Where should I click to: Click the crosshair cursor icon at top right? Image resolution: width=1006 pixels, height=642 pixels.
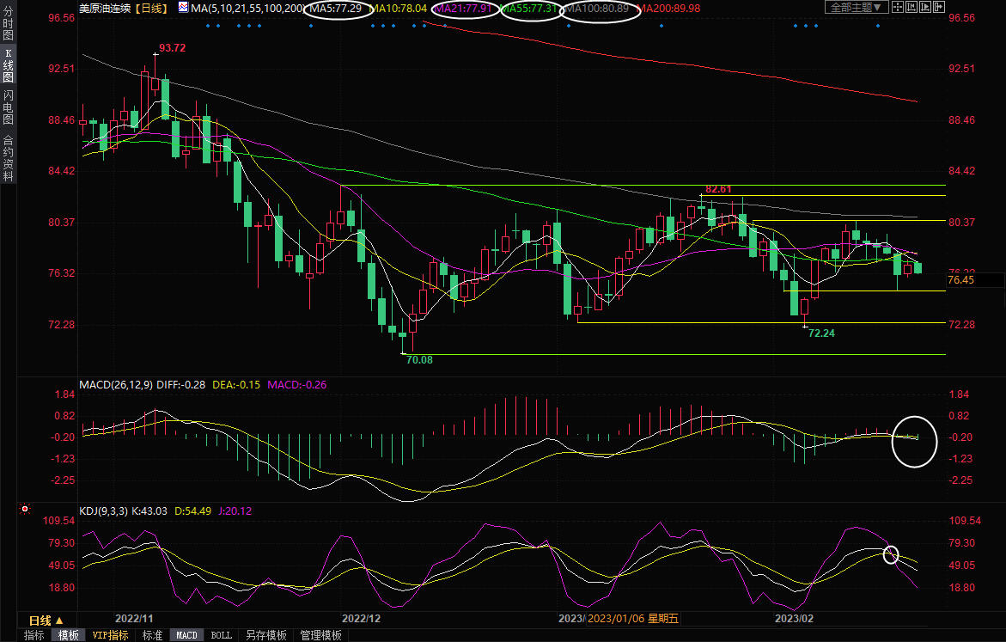click(898, 7)
